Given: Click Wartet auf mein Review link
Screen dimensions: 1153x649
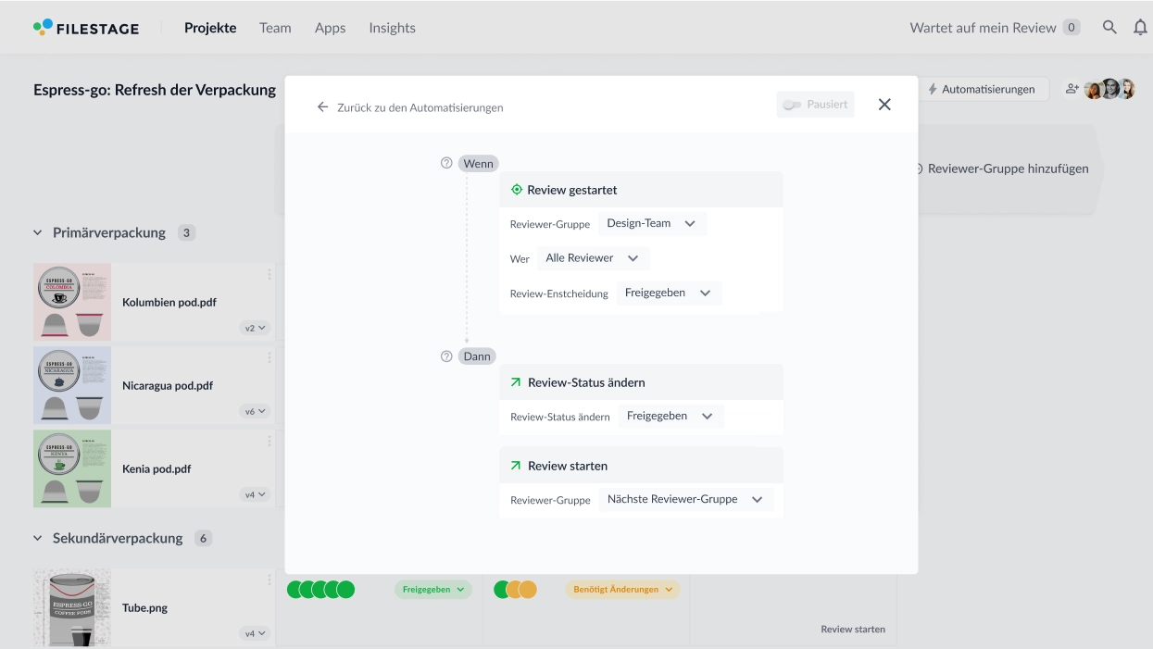Looking at the screenshot, I should pyautogui.click(x=983, y=28).
